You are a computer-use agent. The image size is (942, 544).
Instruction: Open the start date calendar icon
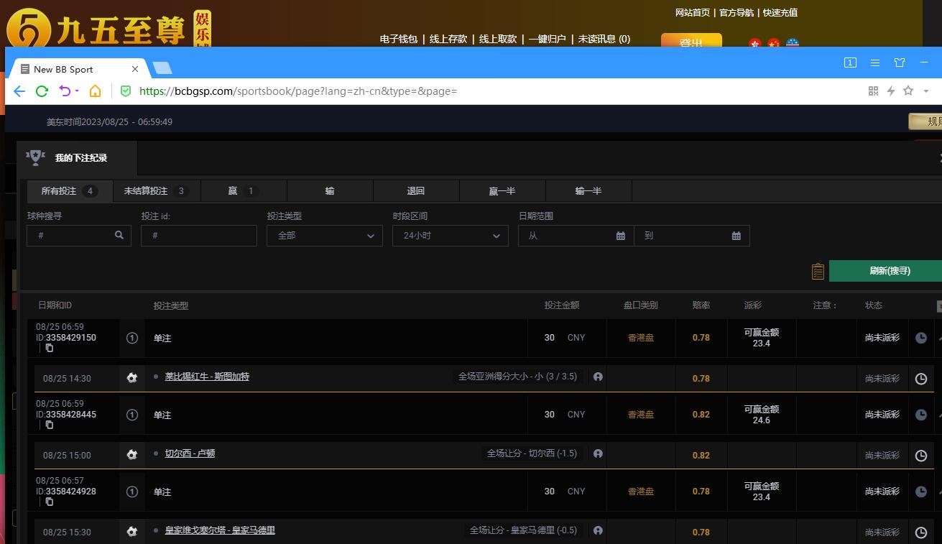click(621, 236)
